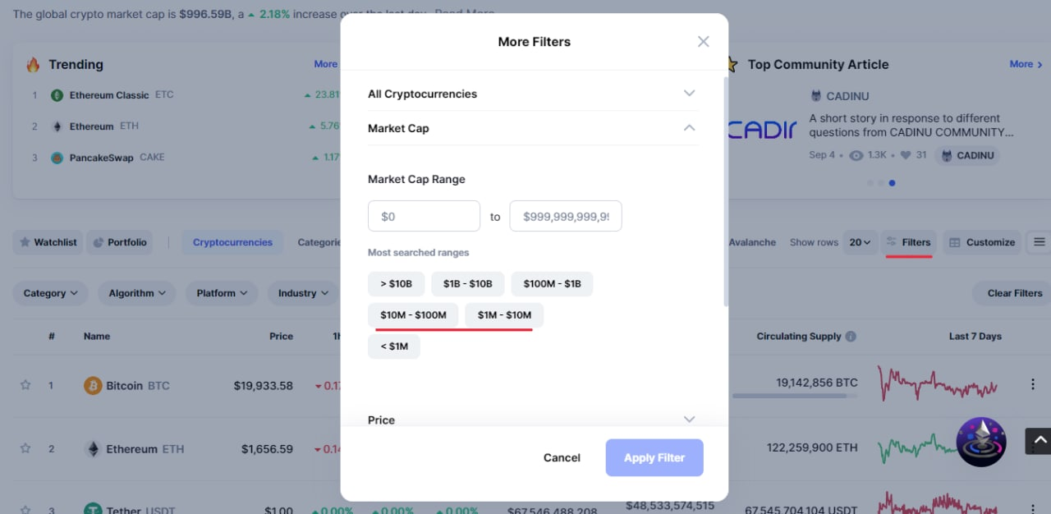Image resolution: width=1051 pixels, height=514 pixels.
Task: Select the $10M - $100M range chip
Action: click(x=413, y=315)
